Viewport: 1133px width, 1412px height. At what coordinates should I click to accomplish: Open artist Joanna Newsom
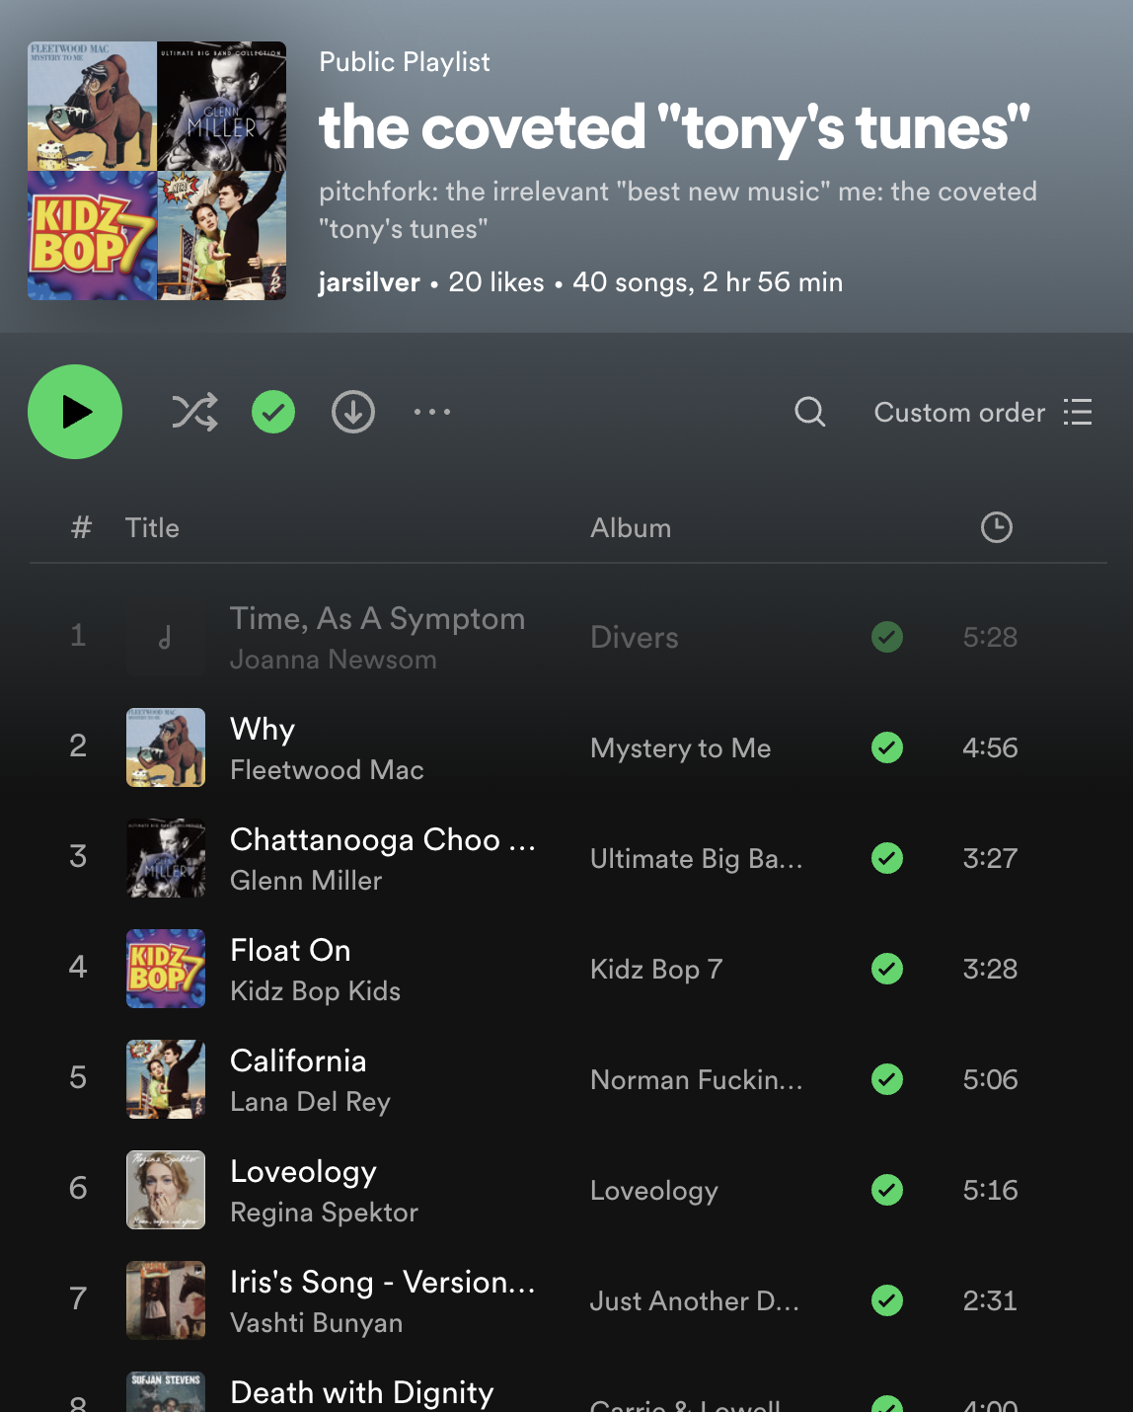coord(333,660)
